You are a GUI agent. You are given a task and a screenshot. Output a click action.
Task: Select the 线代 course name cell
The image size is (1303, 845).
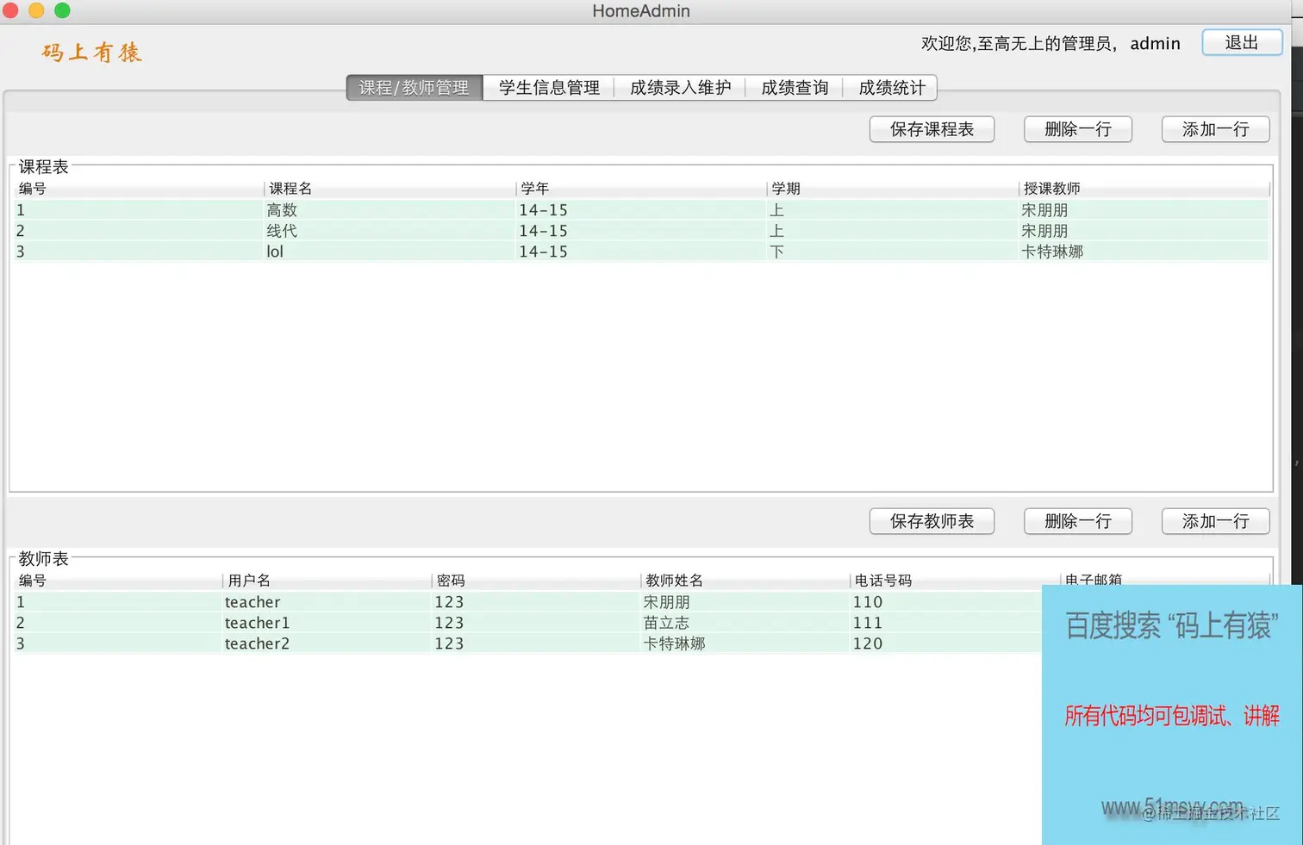tap(390, 231)
